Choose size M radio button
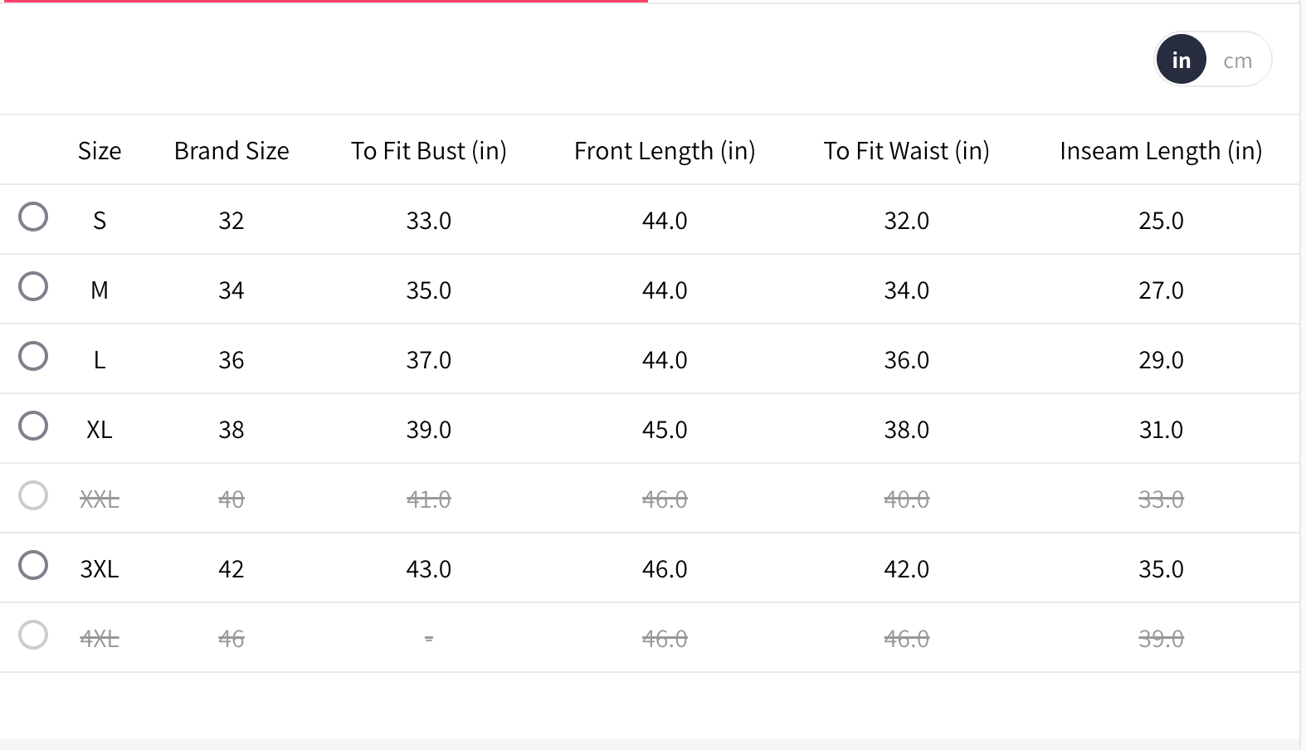 33,286
